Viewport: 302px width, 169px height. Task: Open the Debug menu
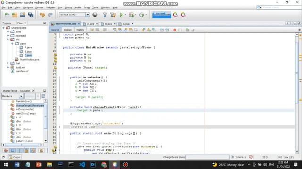[68, 8]
